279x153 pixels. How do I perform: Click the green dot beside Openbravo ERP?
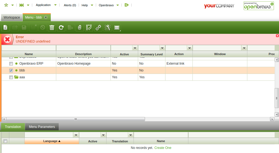[x=16, y=64]
